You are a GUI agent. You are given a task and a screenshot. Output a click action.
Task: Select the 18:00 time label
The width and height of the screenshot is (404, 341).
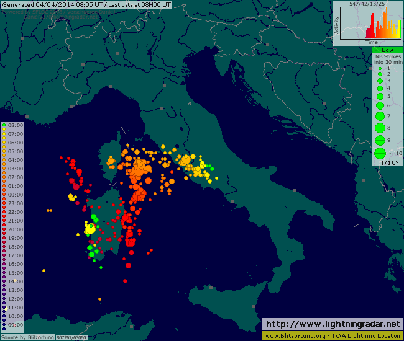16,247
